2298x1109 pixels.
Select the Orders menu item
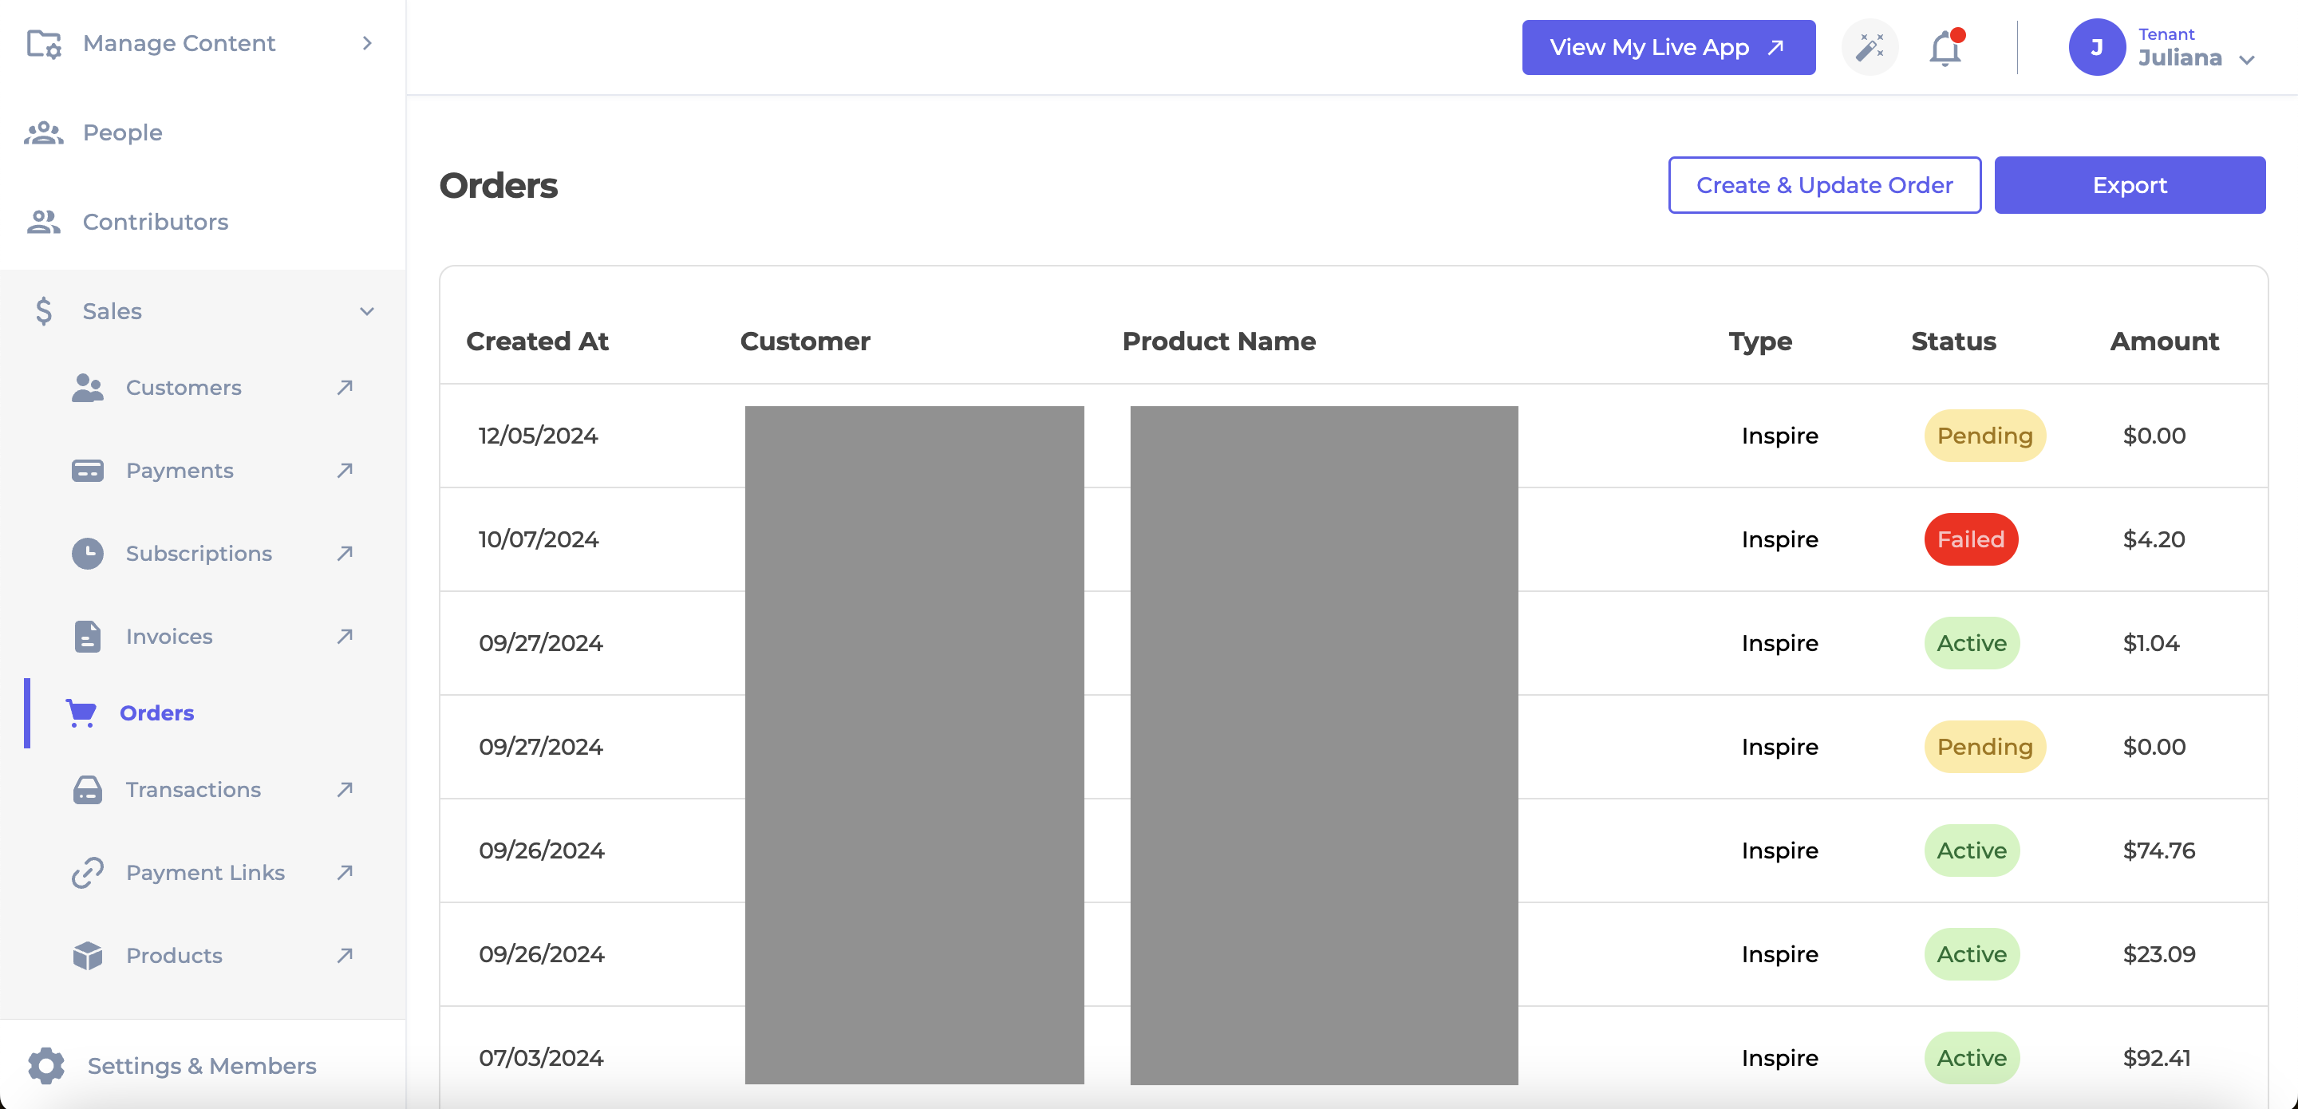(157, 712)
